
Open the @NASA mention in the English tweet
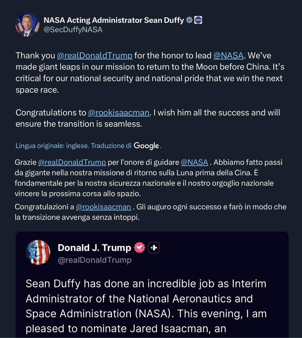228,55
